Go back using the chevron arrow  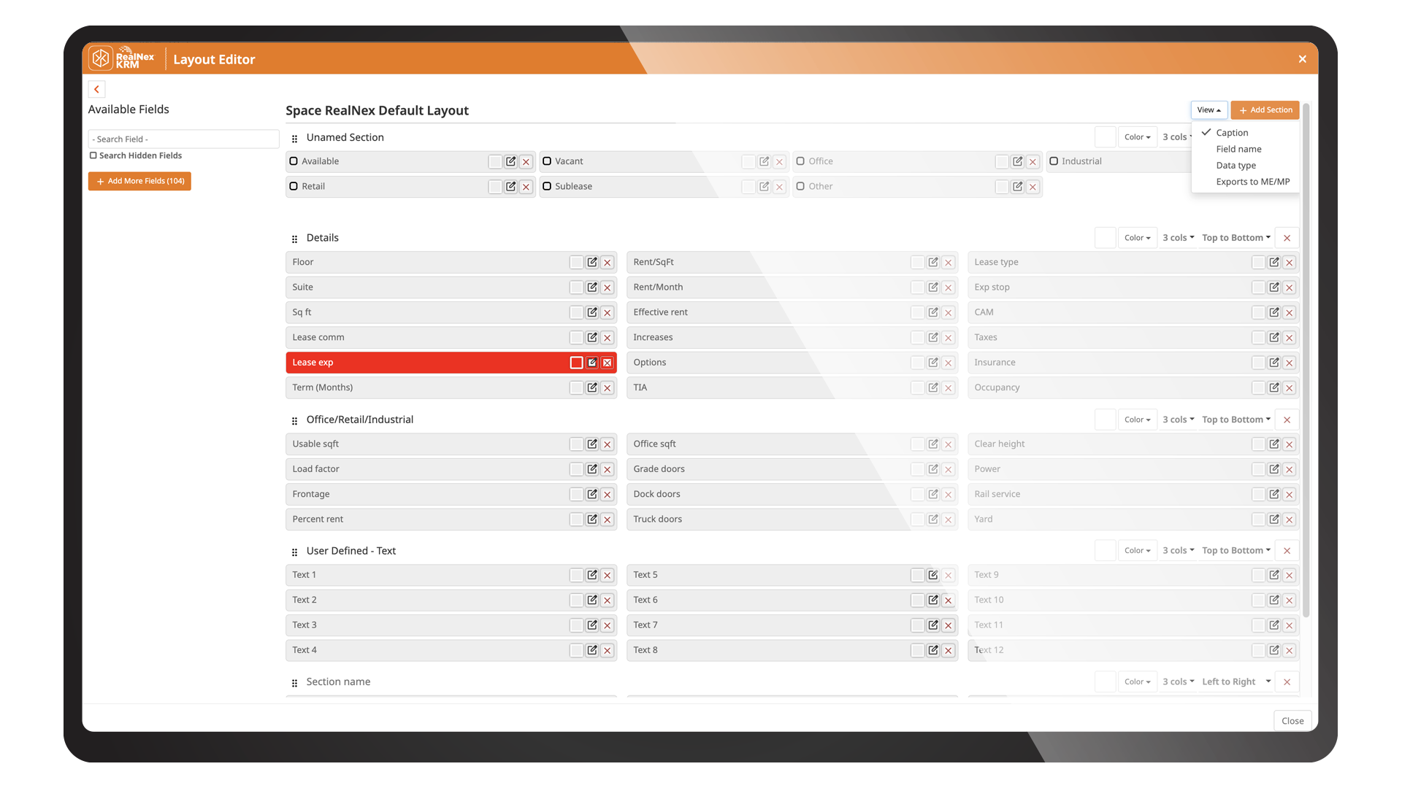pos(96,89)
